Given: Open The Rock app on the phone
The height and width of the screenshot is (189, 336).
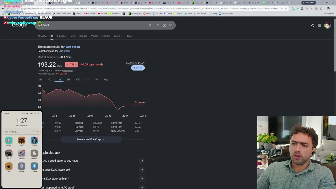Looking at the screenshot, I should tap(34, 154).
